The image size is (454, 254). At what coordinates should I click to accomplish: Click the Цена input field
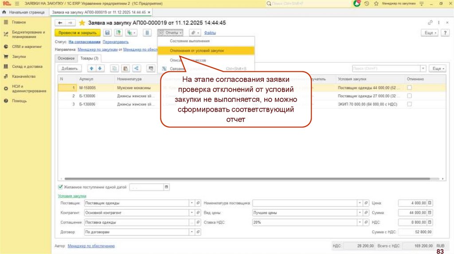click(x=412, y=203)
